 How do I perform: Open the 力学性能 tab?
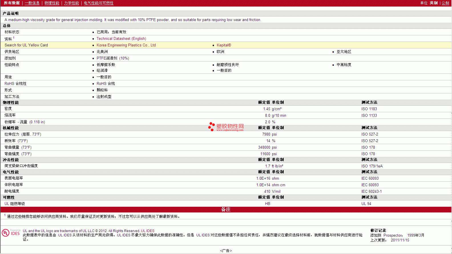point(72,3)
